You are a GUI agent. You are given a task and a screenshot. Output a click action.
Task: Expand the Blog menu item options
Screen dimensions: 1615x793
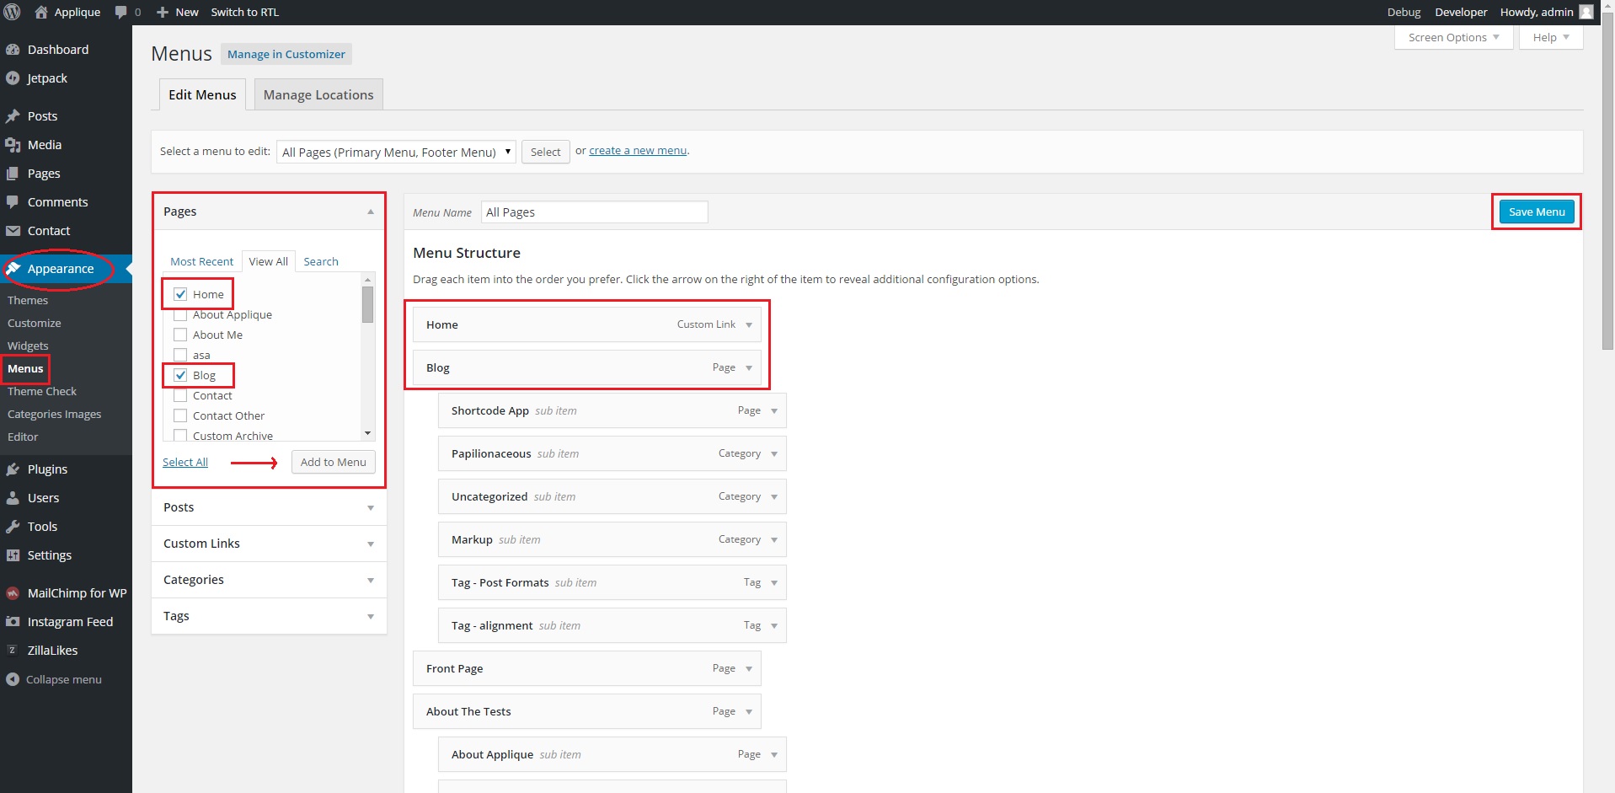(x=748, y=368)
